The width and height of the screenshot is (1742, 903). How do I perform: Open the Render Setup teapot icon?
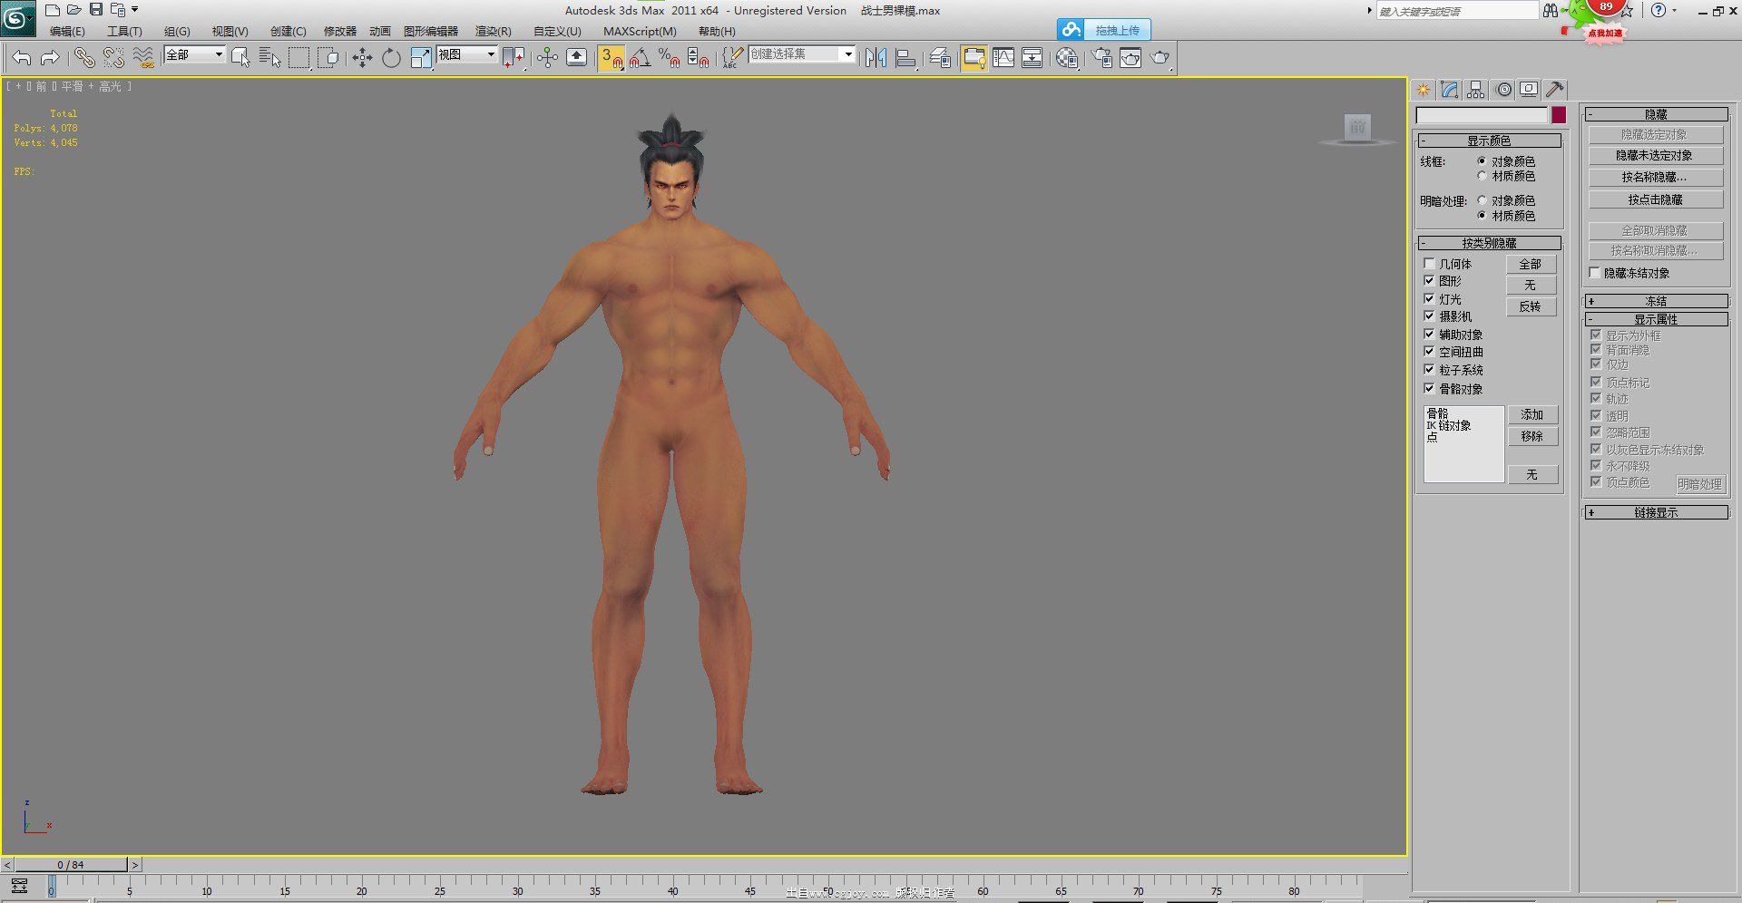[1101, 58]
